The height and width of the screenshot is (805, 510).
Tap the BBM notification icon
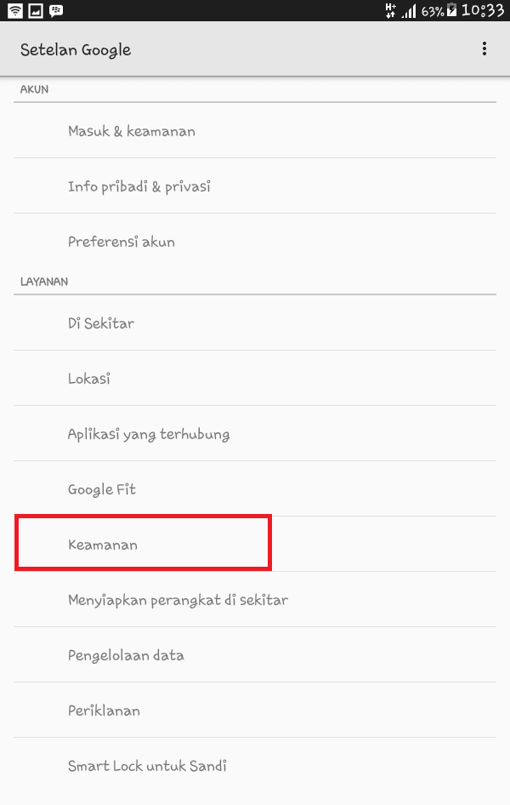coord(56,11)
